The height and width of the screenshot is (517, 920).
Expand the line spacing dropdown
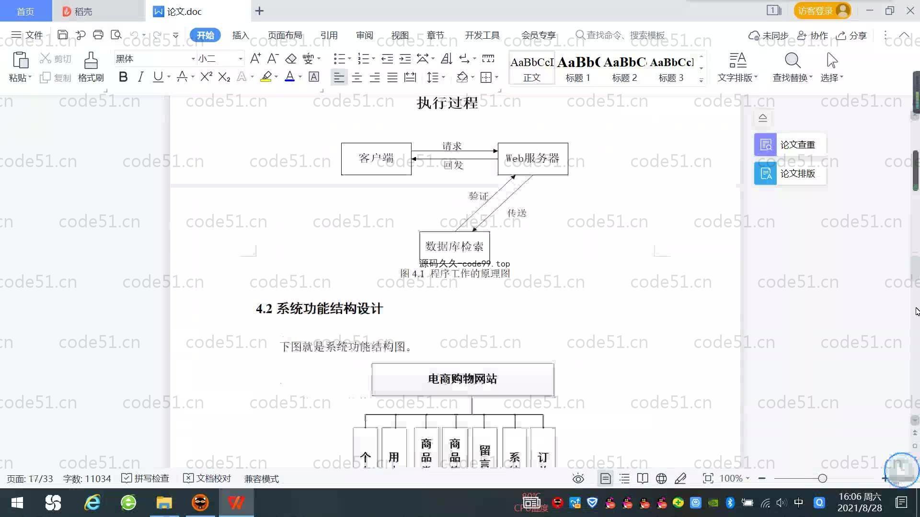pyautogui.click(x=443, y=77)
